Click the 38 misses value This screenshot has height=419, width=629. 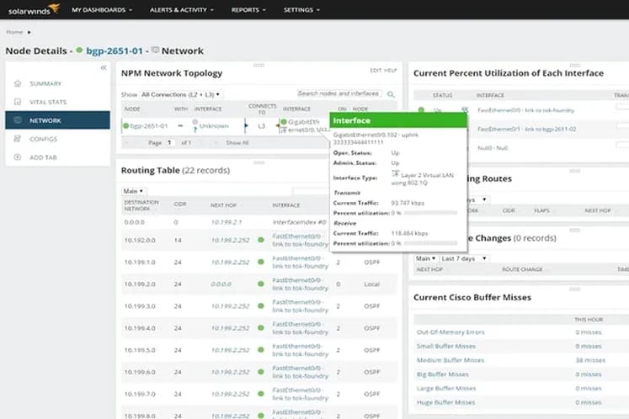tap(590, 360)
